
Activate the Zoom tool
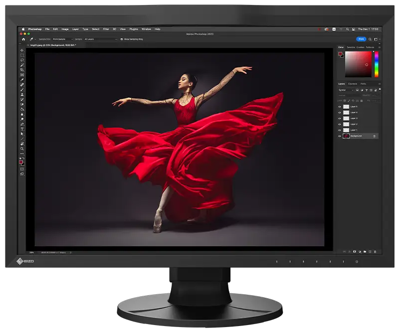(22, 149)
